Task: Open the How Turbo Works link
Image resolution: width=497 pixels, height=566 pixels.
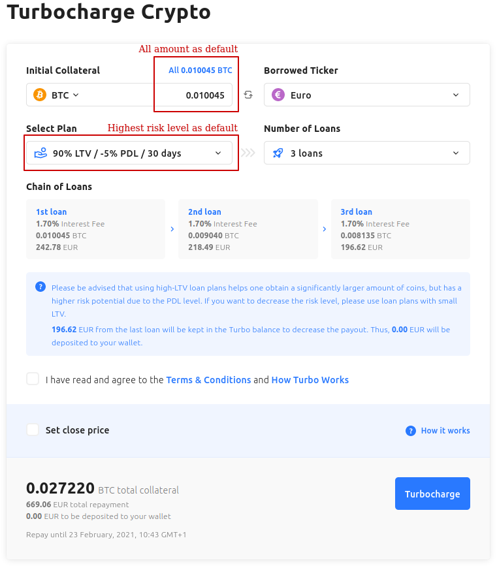Action: [x=310, y=380]
